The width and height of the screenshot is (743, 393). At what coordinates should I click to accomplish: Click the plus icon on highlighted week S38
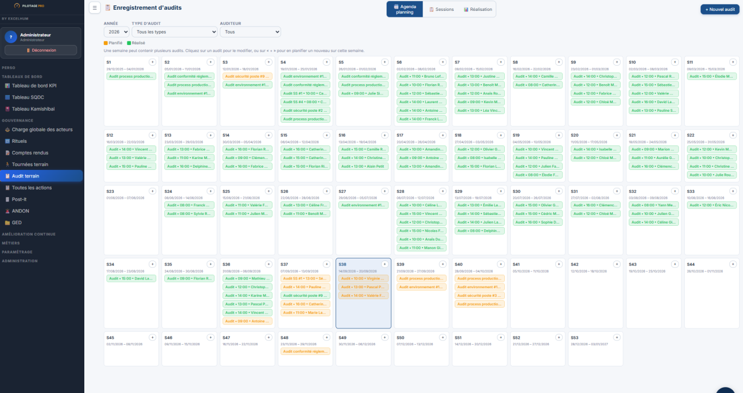point(385,264)
